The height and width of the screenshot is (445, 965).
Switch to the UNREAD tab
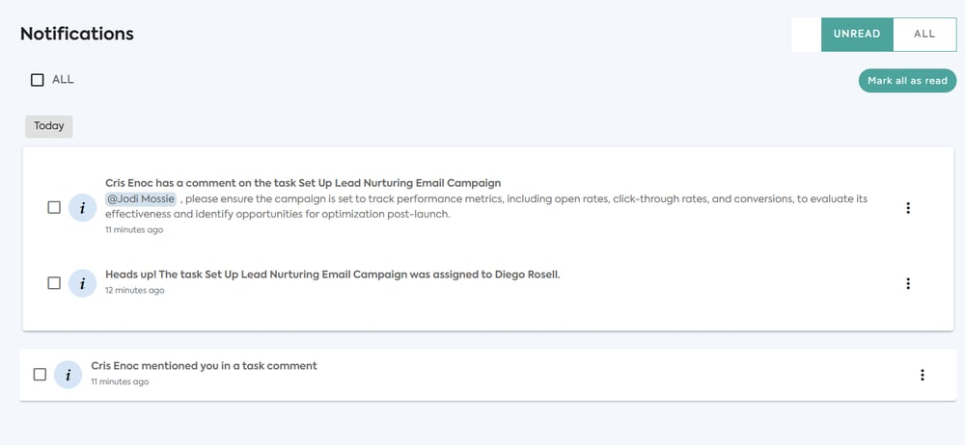857,35
